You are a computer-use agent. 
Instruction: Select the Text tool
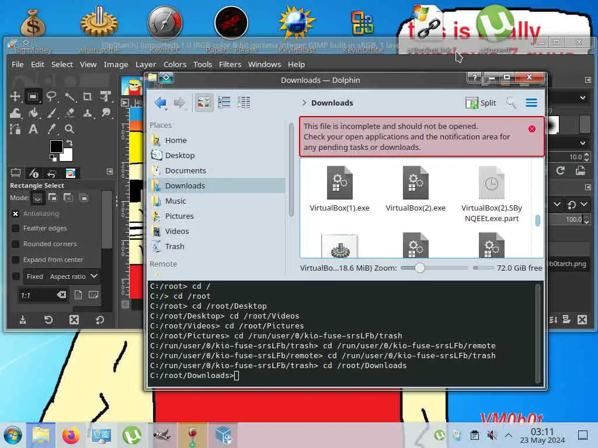click(x=33, y=129)
